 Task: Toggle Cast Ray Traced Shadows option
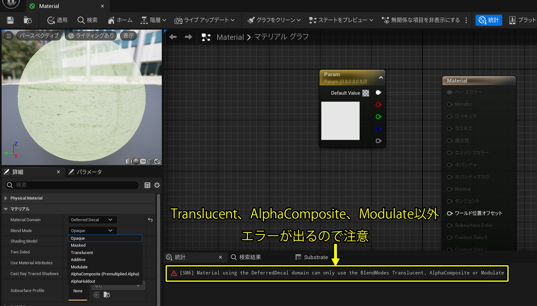72,273
